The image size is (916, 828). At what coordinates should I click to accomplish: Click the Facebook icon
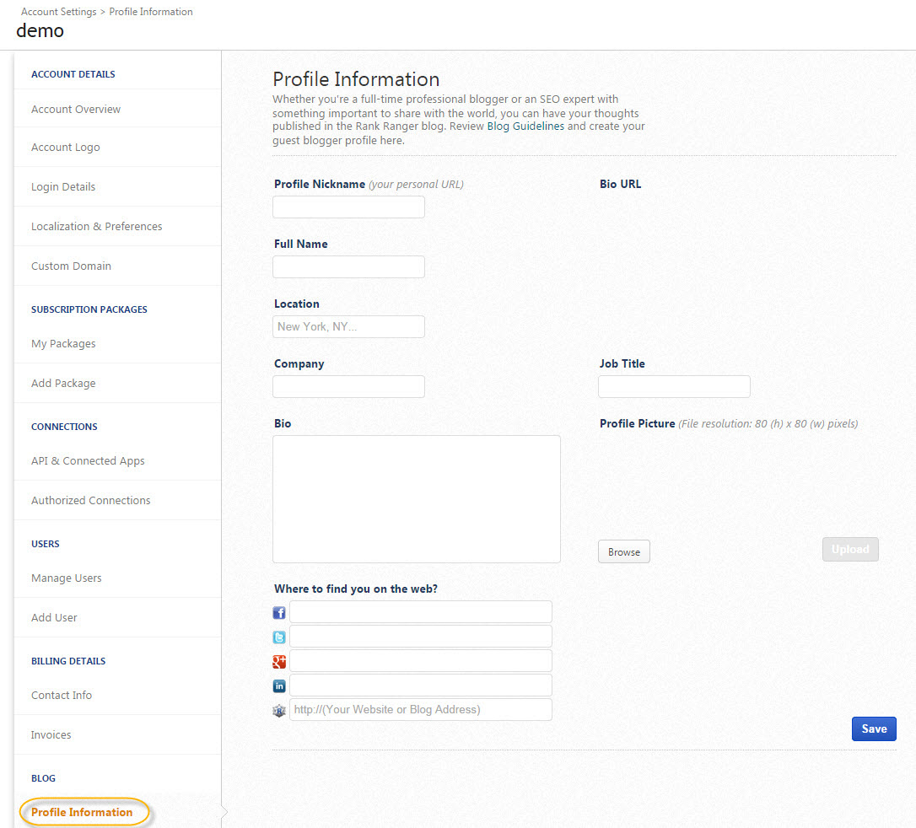coord(279,612)
